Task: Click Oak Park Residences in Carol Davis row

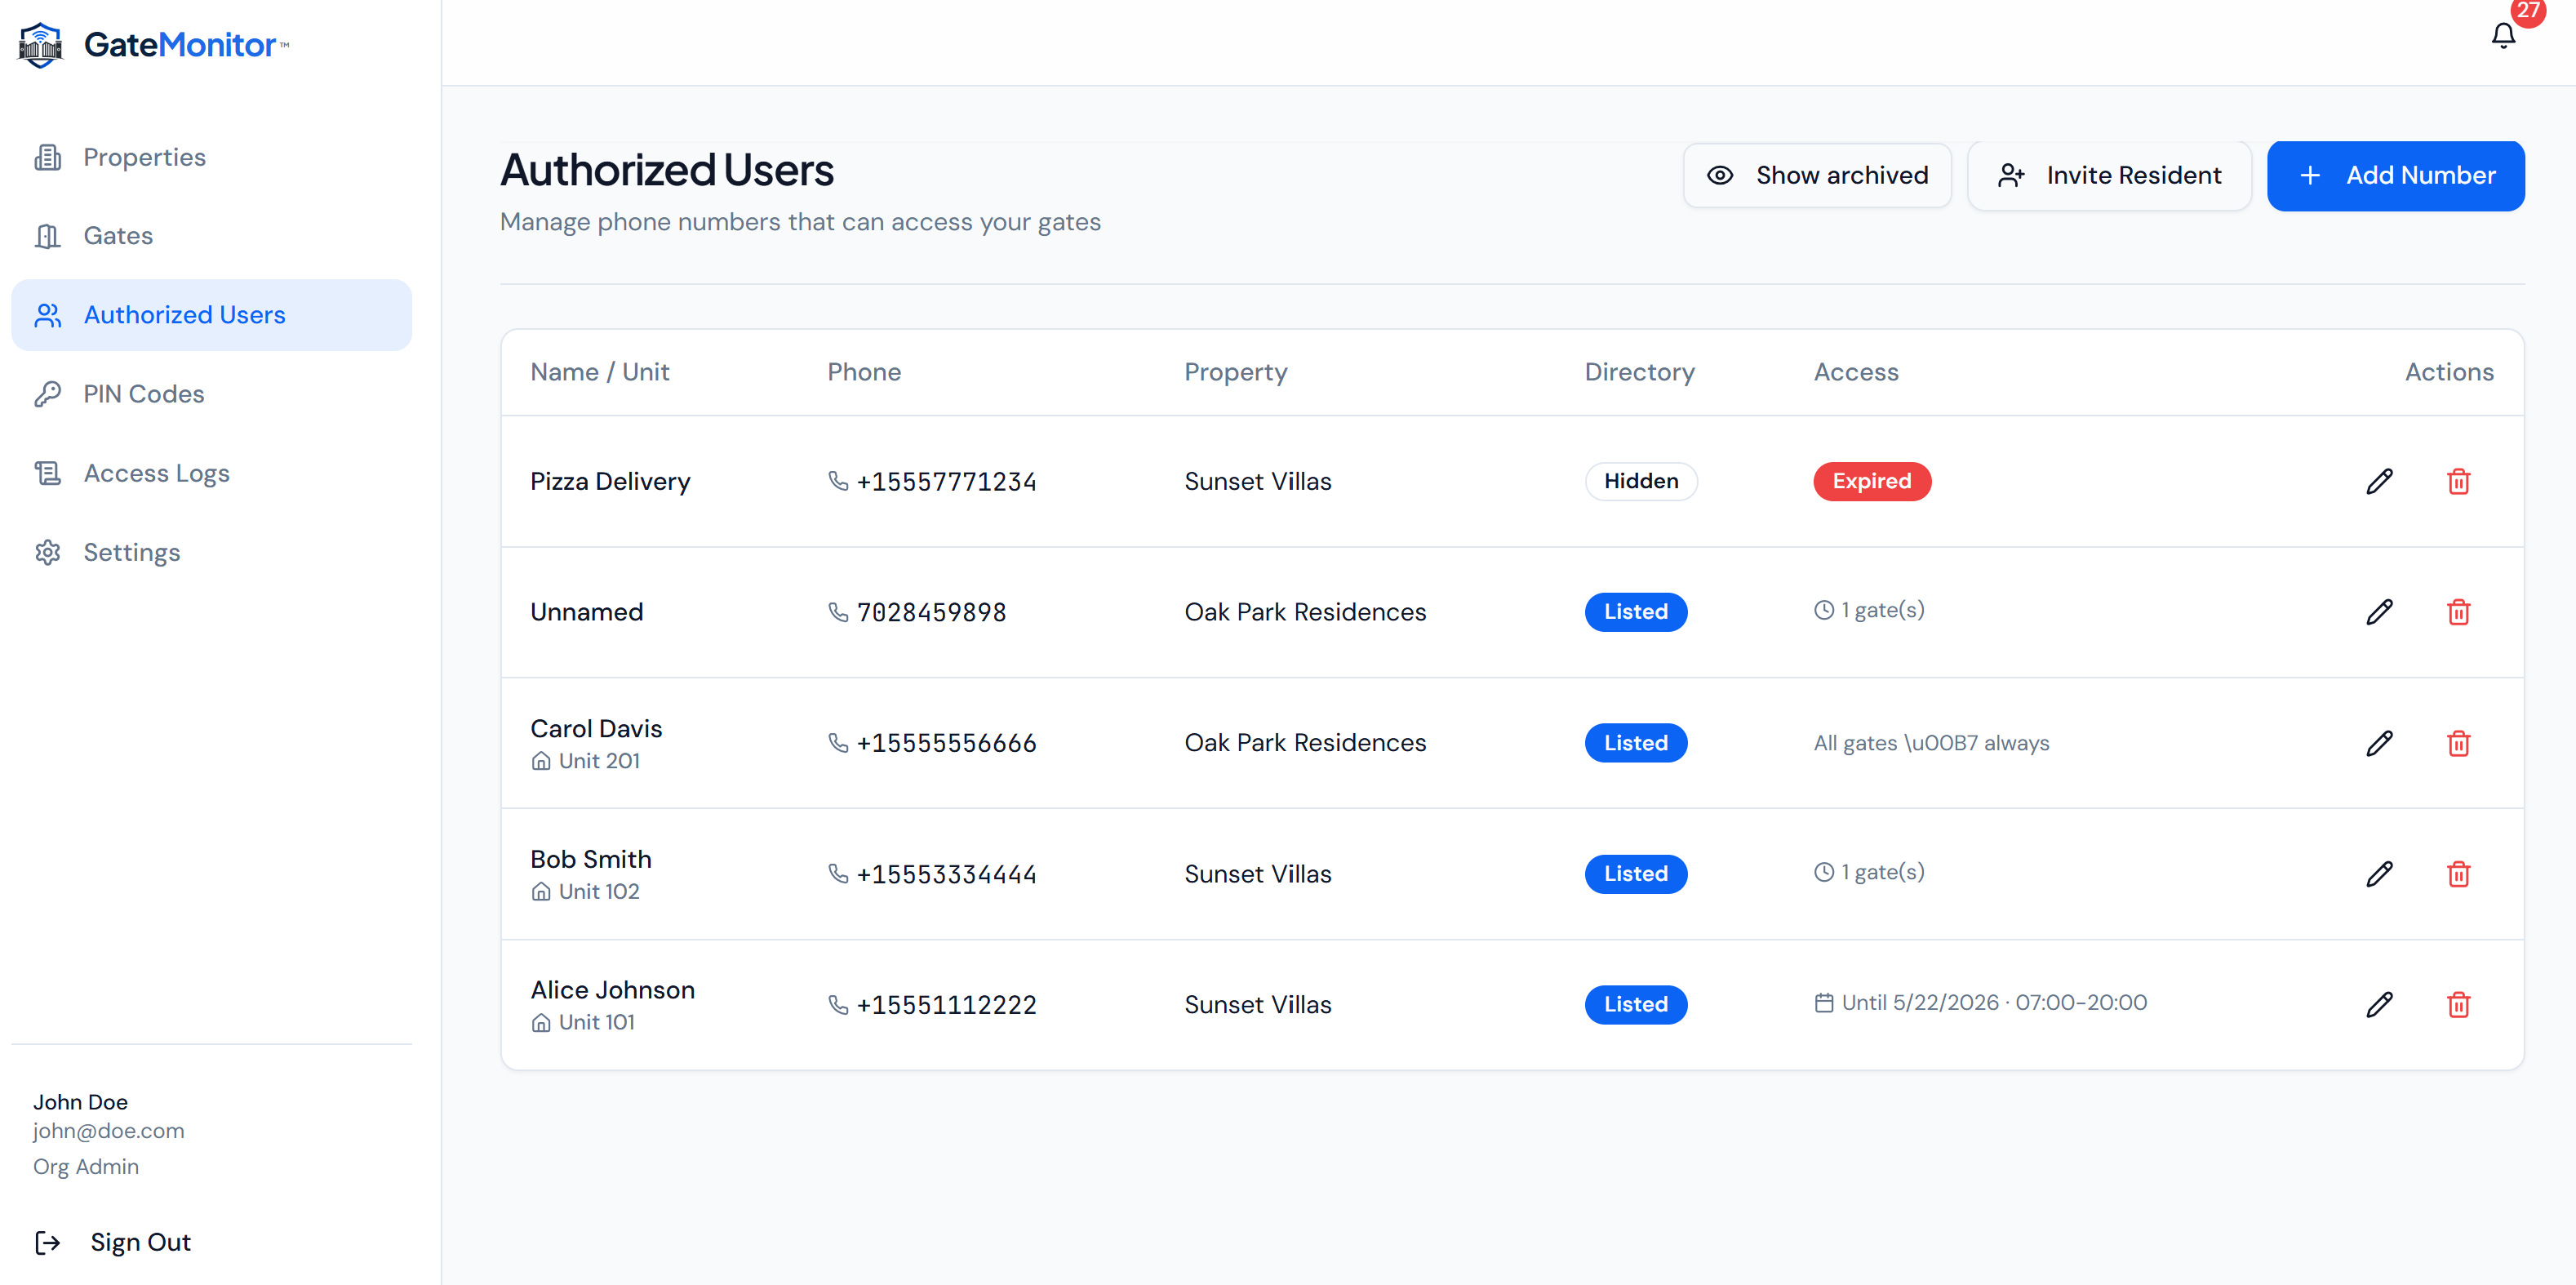Action: pos(1305,743)
